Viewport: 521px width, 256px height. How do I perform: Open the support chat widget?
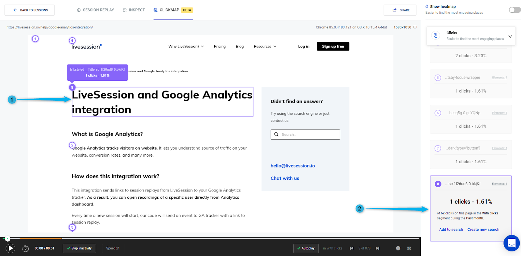coord(512,243)
